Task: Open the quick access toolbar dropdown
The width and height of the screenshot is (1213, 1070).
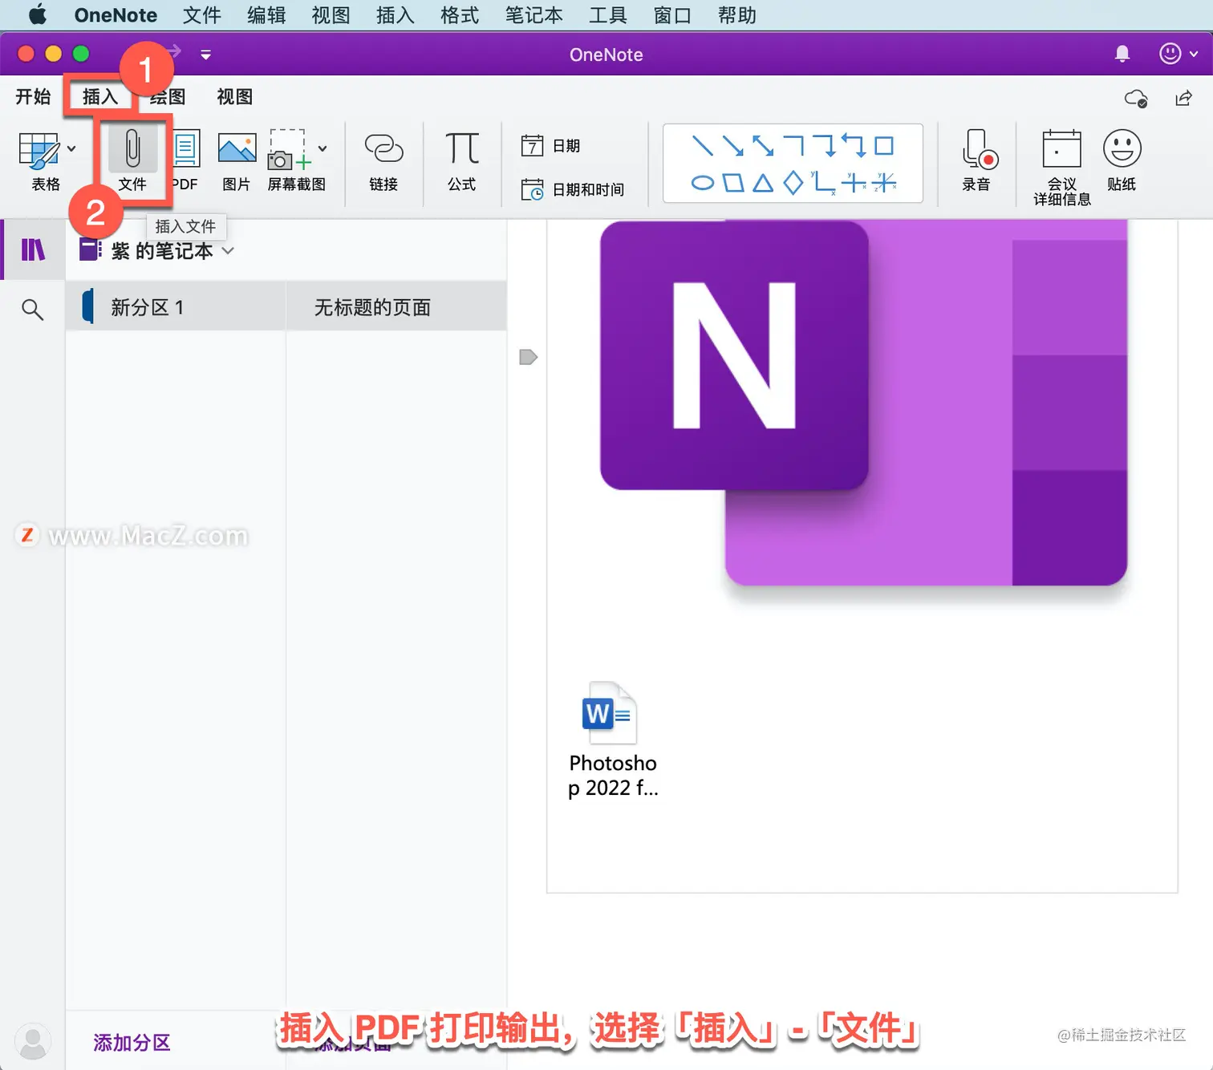Action: coord(205,55)
